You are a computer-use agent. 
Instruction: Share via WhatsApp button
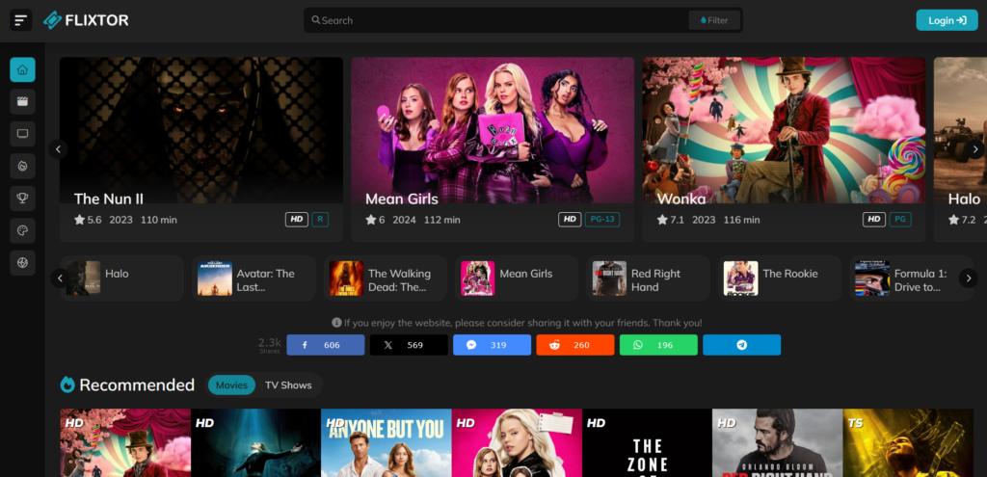point(658,345)
